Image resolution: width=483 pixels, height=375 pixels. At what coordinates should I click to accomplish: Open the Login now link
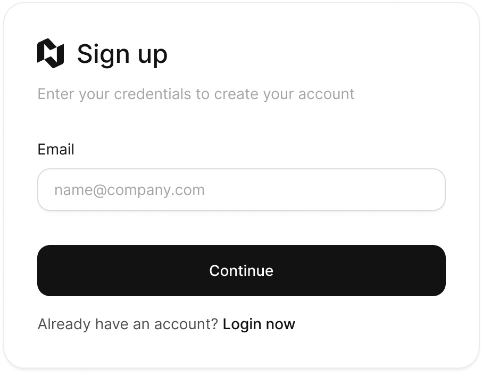pos(259,324)
